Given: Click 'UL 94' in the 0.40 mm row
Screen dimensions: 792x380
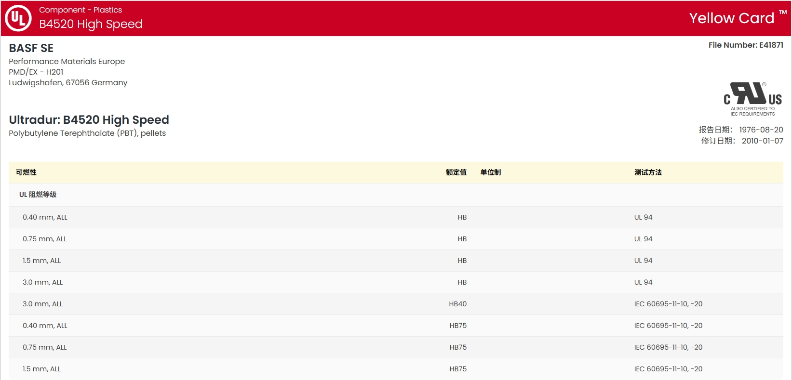Looking at the screenshot, I should pos(643,217).
